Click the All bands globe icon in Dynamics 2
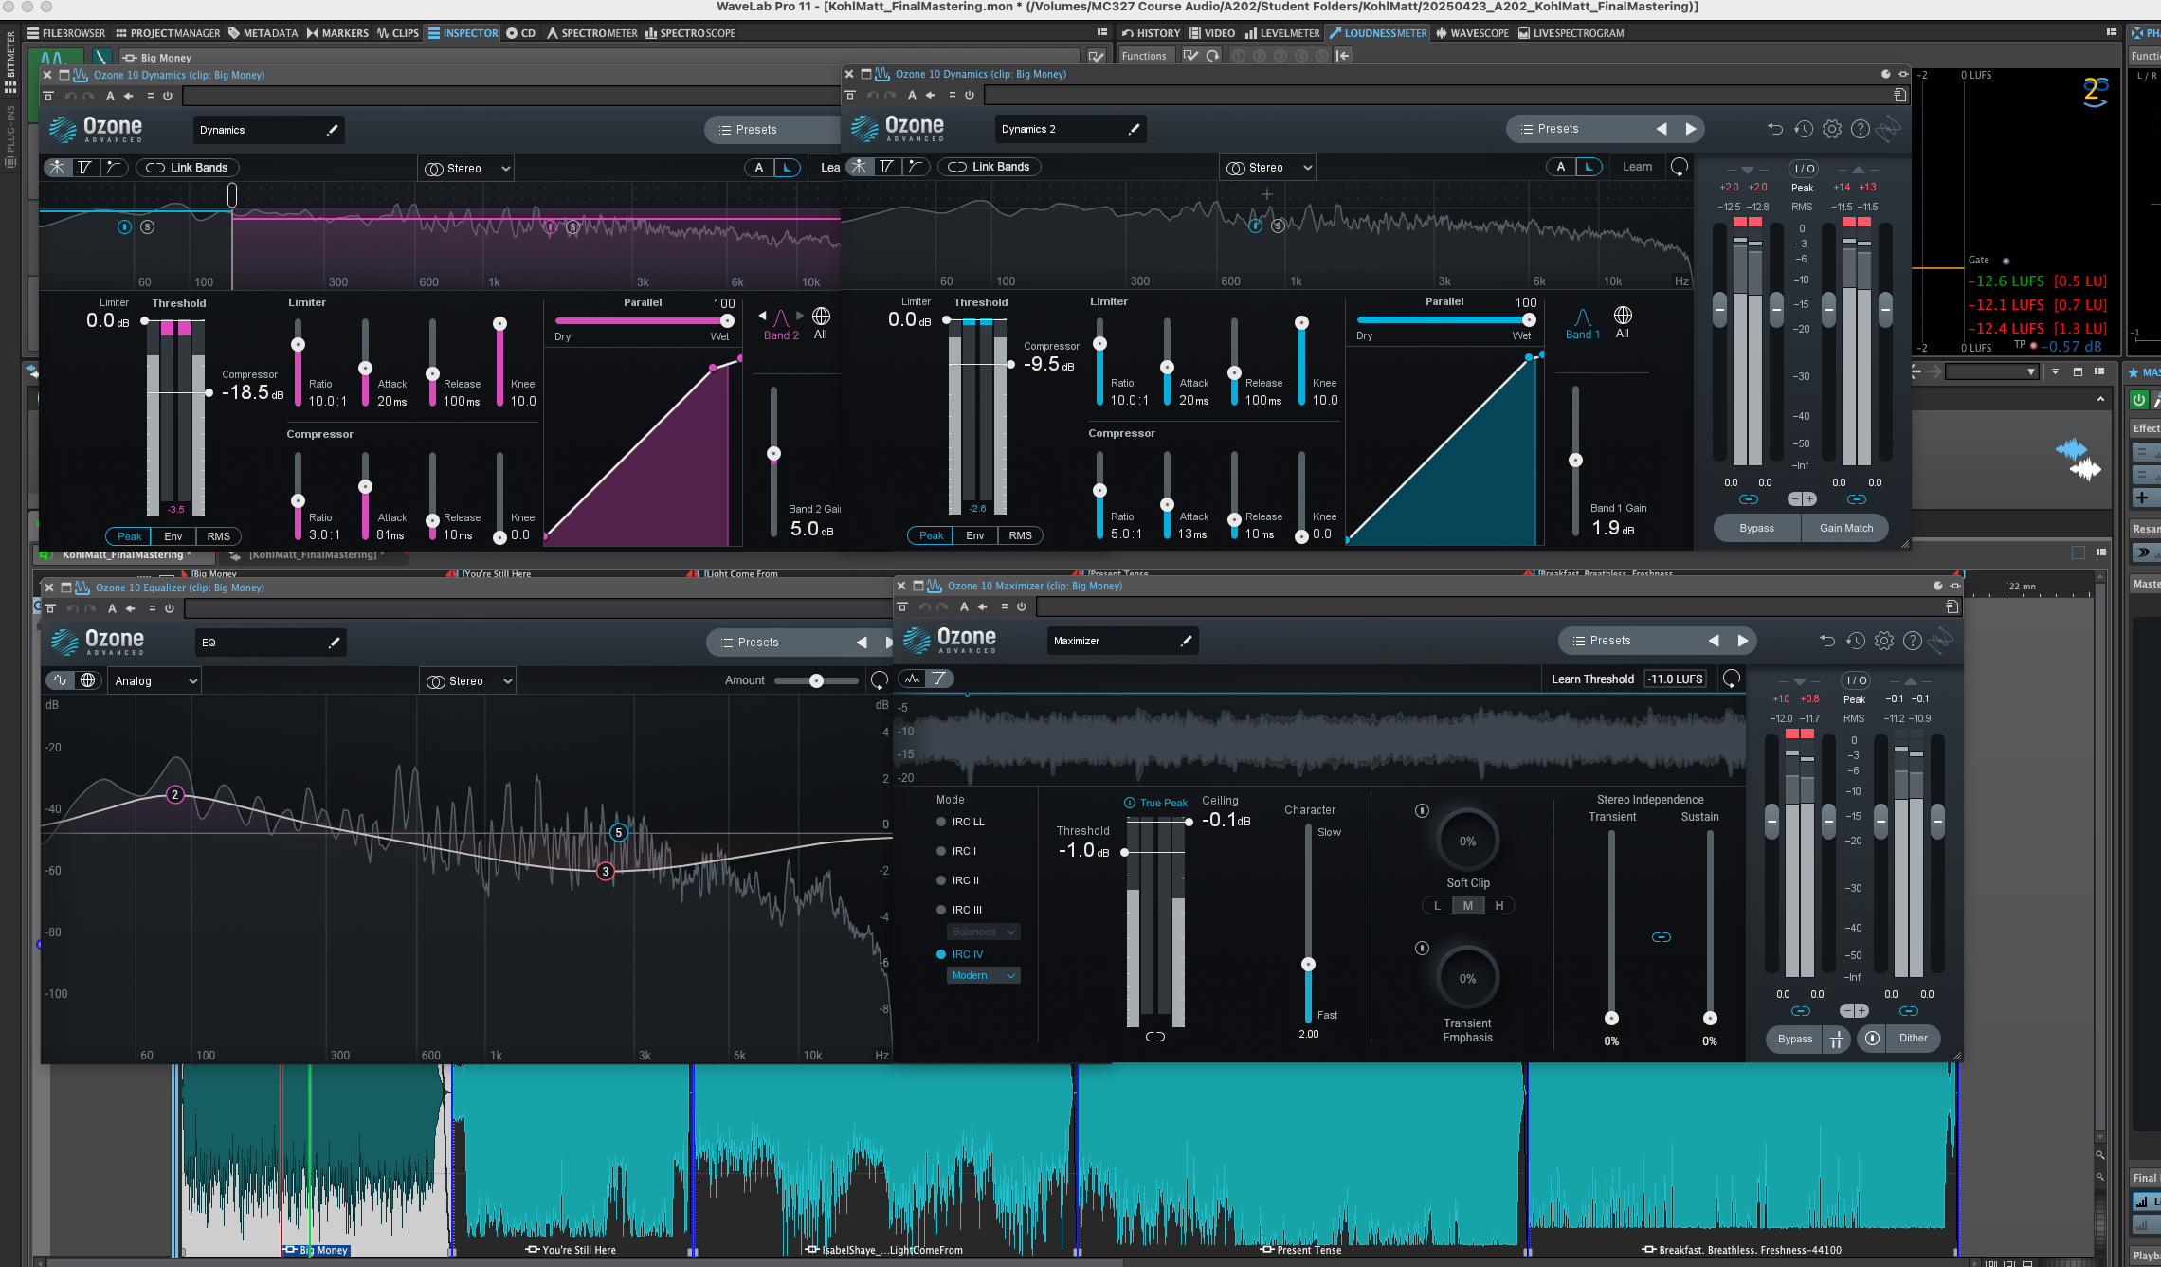Image resolution: width=2161 pixels, height=1267 pixels. tap(1623, 316)
